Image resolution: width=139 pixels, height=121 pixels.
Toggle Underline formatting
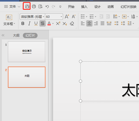tap(36, 23)
